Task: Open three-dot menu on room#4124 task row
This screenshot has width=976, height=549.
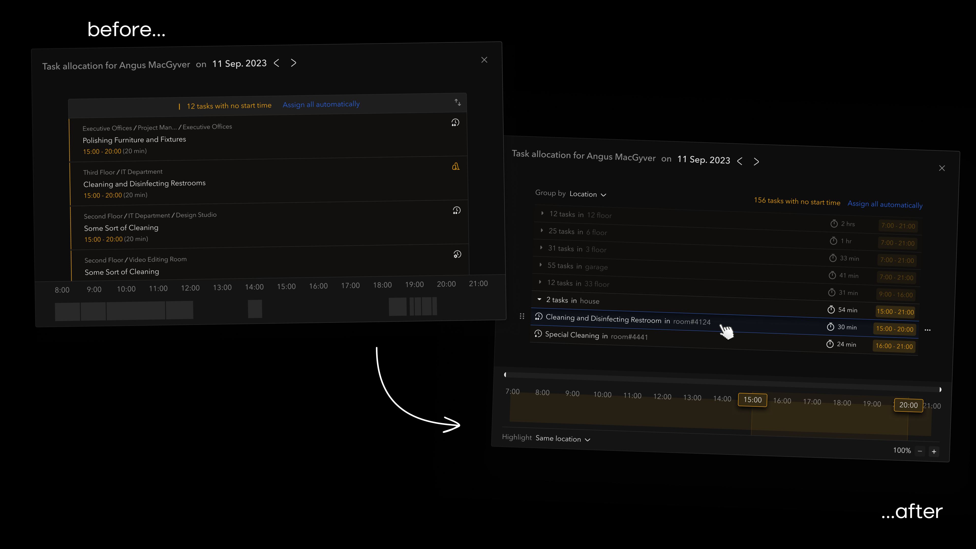Action: pos(927,330)
